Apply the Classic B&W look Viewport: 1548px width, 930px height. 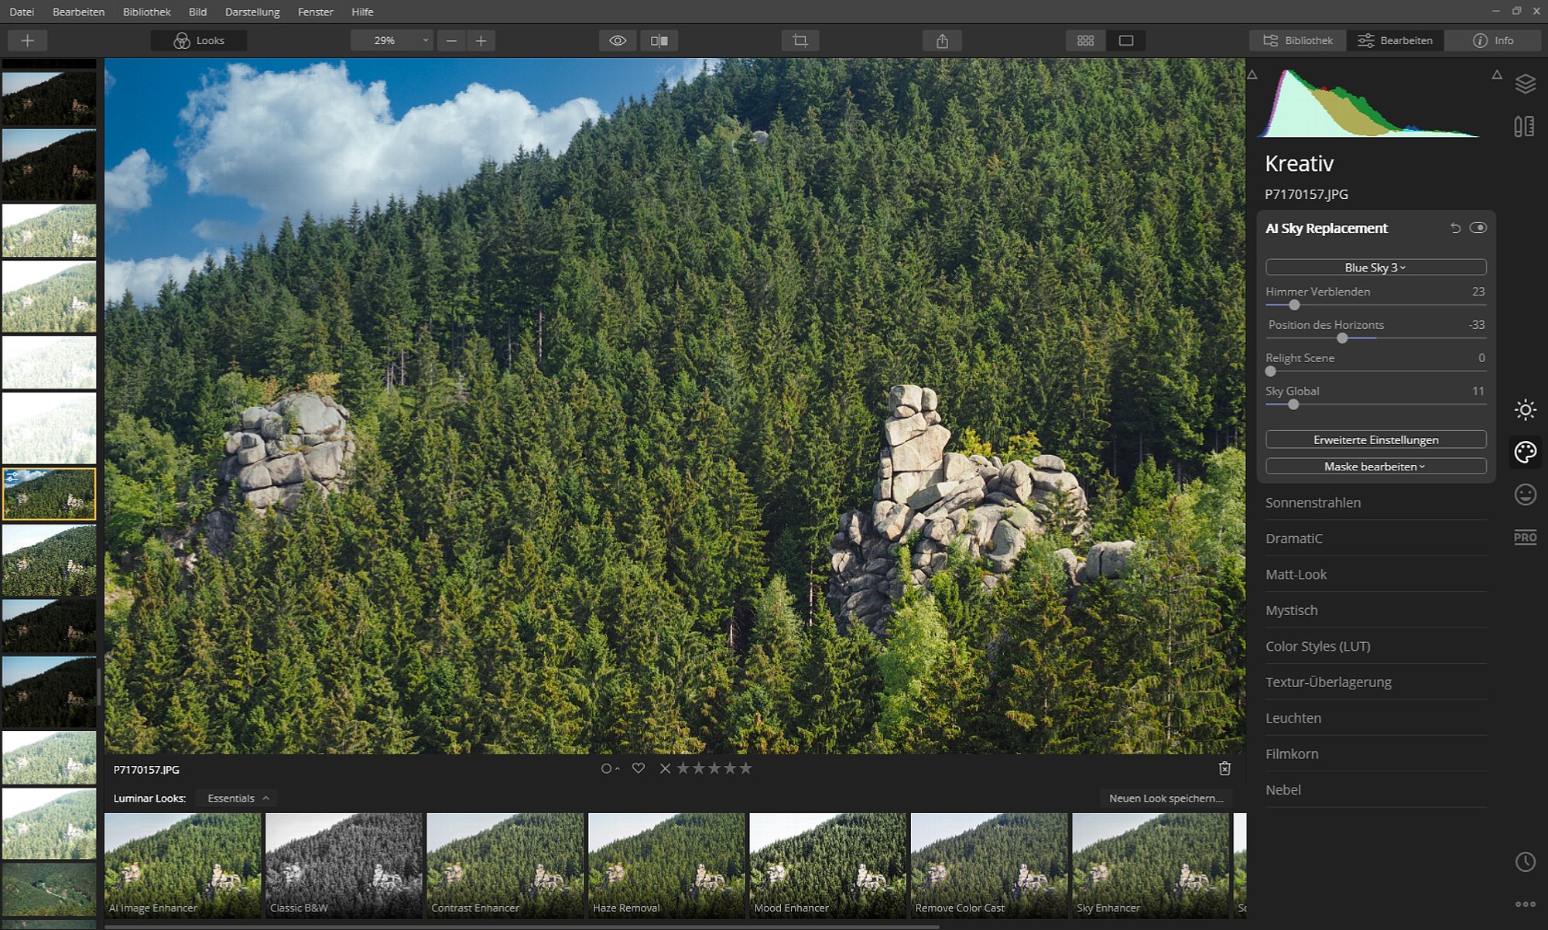344,866
